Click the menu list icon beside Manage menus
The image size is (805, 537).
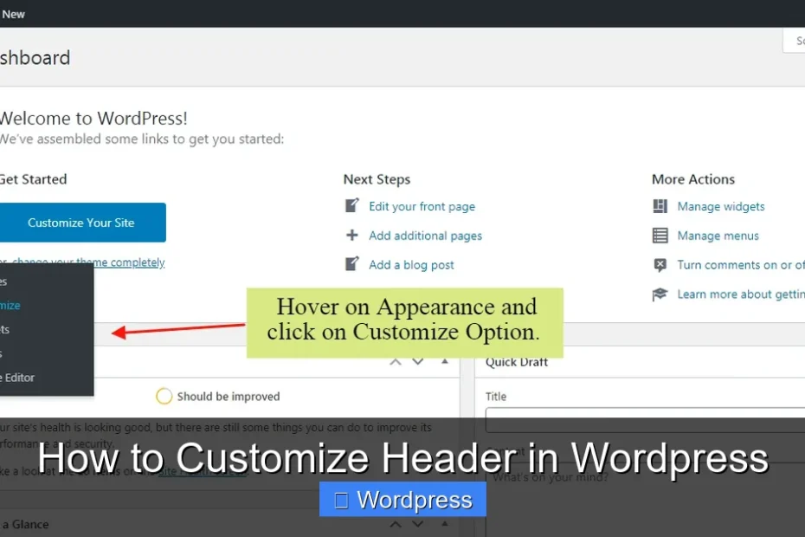point(660,236)
